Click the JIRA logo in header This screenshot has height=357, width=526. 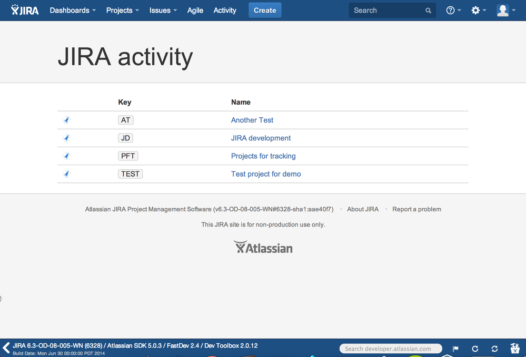pos(25,10)
